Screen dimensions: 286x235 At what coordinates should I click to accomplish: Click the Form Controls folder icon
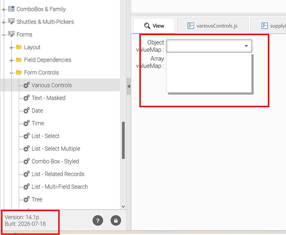tap(19, 72)
